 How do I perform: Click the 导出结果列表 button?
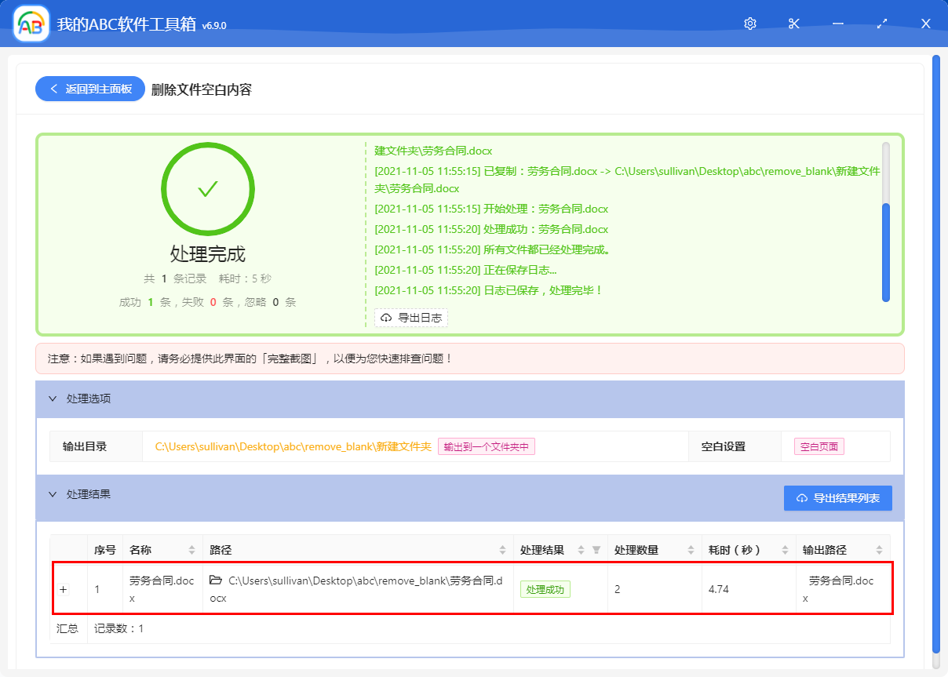837,497
